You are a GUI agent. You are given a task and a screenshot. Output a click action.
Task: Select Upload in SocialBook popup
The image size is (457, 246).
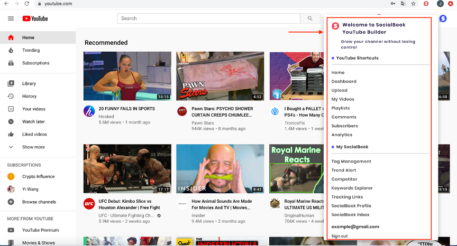coord(339,90)
